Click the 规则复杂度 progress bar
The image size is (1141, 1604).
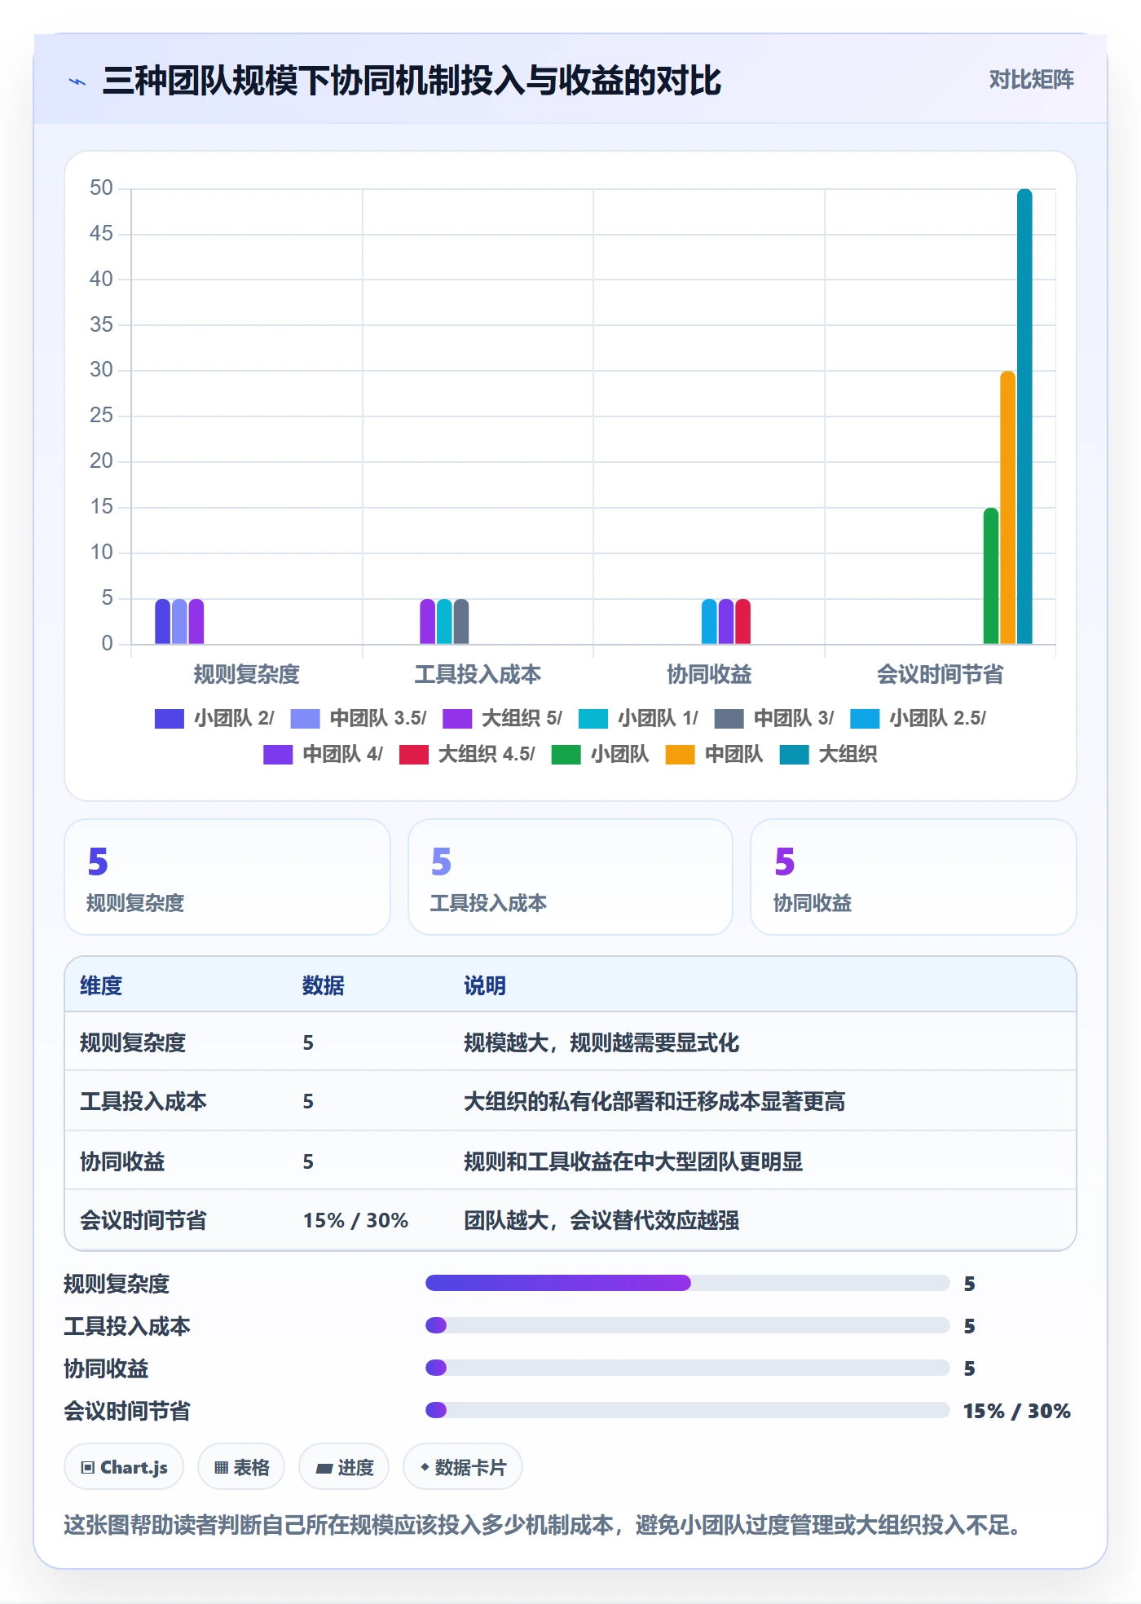coord(688,1283)
